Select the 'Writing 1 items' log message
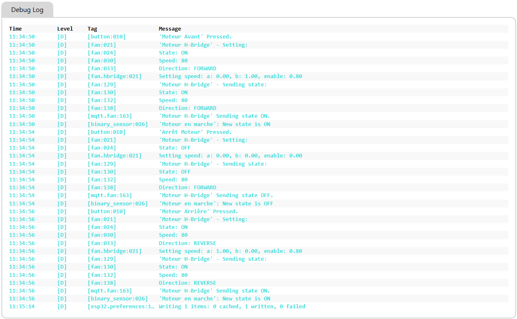 click(x=232, y=307)
